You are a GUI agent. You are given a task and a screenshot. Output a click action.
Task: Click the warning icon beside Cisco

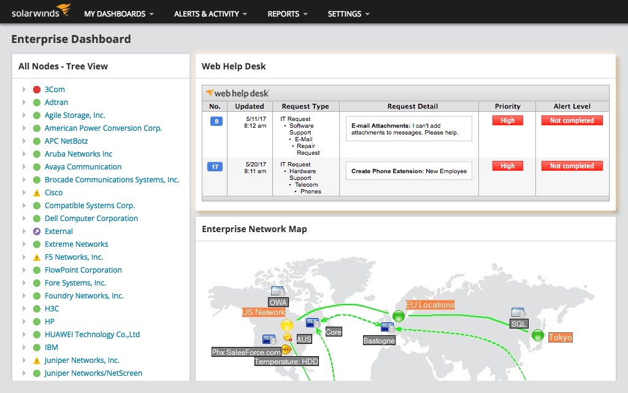tap(37, 193)
